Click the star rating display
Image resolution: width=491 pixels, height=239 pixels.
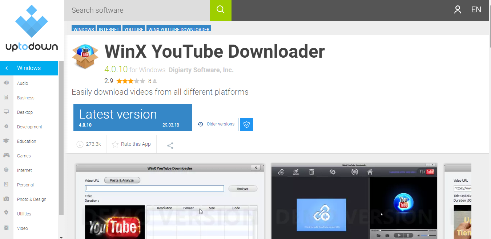pyautogui.click(x=130, y=81)
